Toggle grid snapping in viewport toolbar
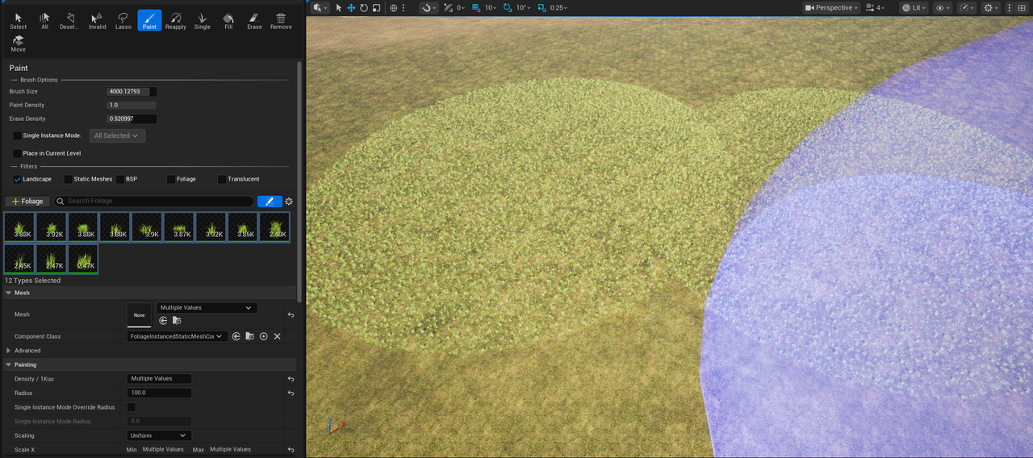The image size is (1033, 458). click(477, 7)
